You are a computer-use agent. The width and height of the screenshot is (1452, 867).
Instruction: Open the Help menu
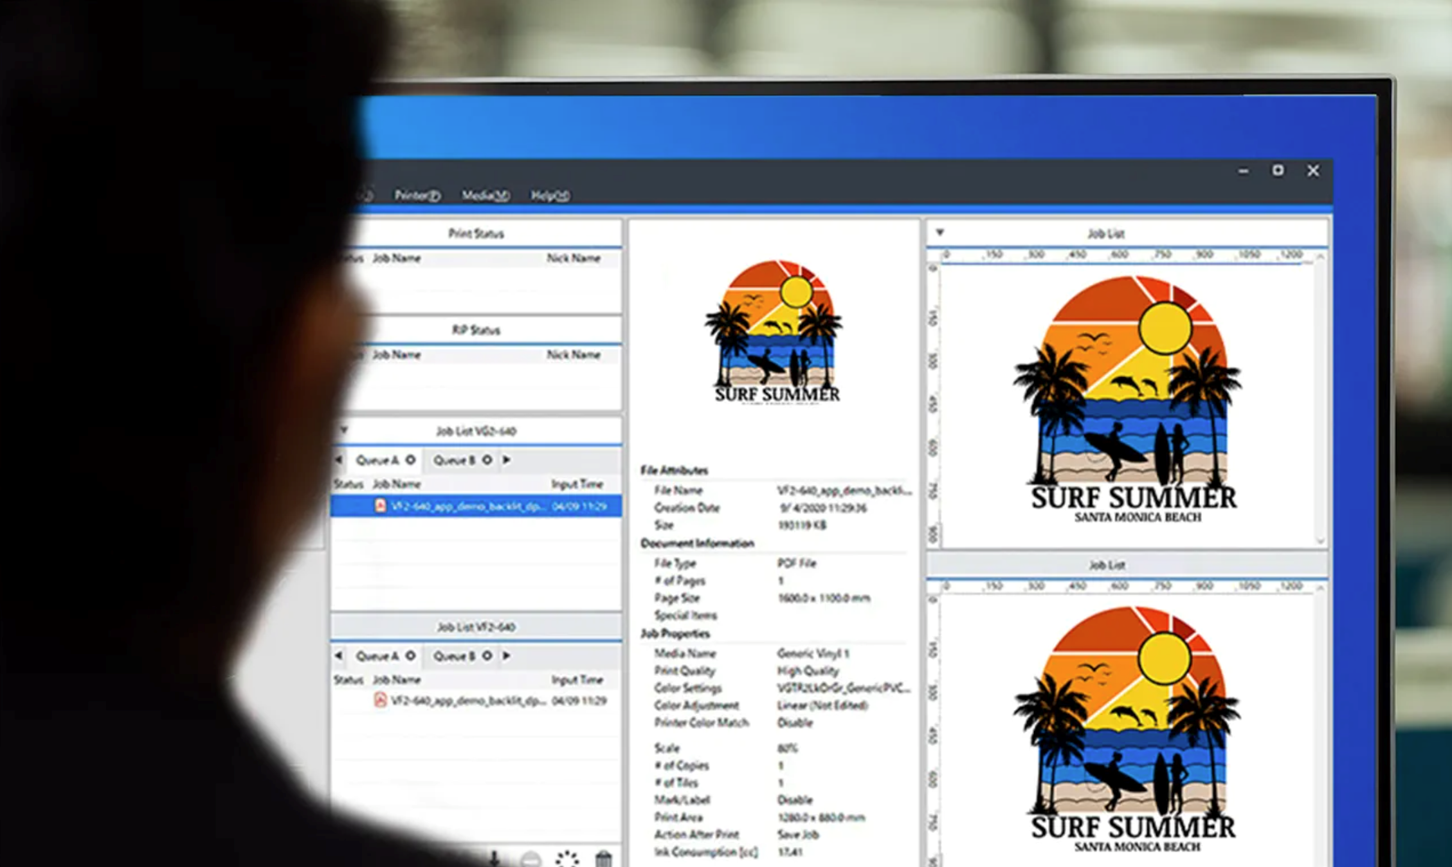550,196
